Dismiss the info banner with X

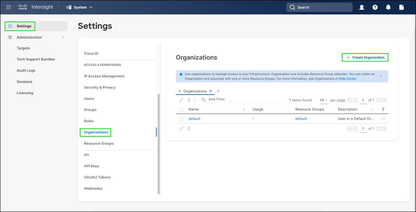coord(381,76)
